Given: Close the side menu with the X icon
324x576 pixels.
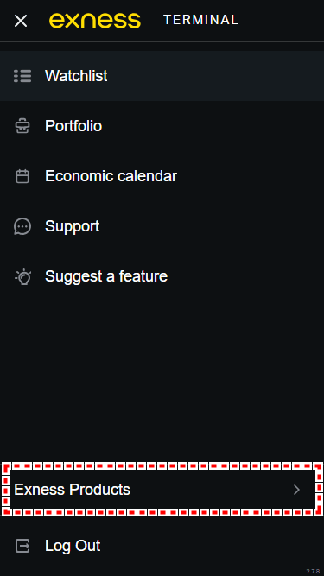Looking at the screenshot, I should pos(21,21).
